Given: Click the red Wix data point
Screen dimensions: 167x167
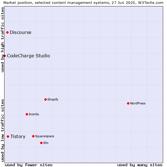Looking at the screenshot, I should 41,143.
